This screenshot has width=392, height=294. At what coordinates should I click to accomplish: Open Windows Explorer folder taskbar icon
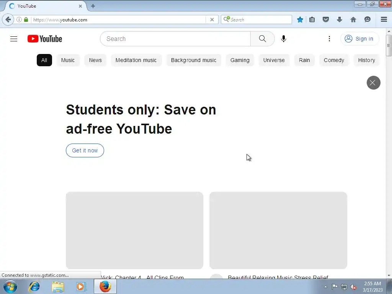[x=58, y=286]
